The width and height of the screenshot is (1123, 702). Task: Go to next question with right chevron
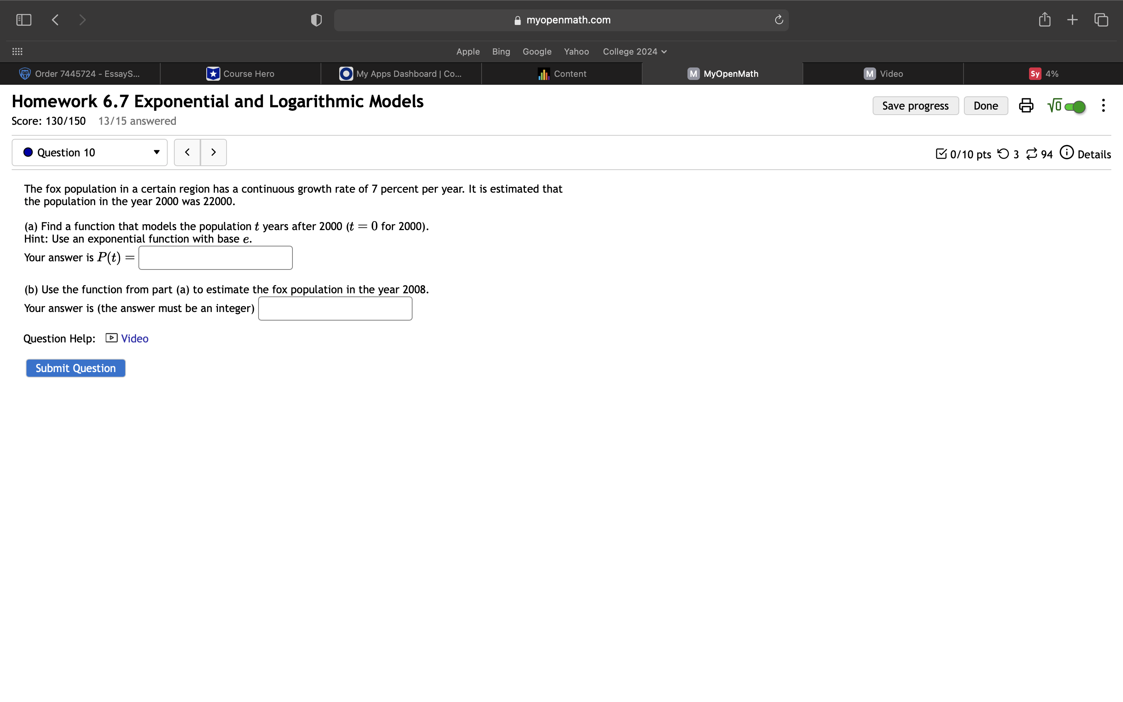pos(213,152)
